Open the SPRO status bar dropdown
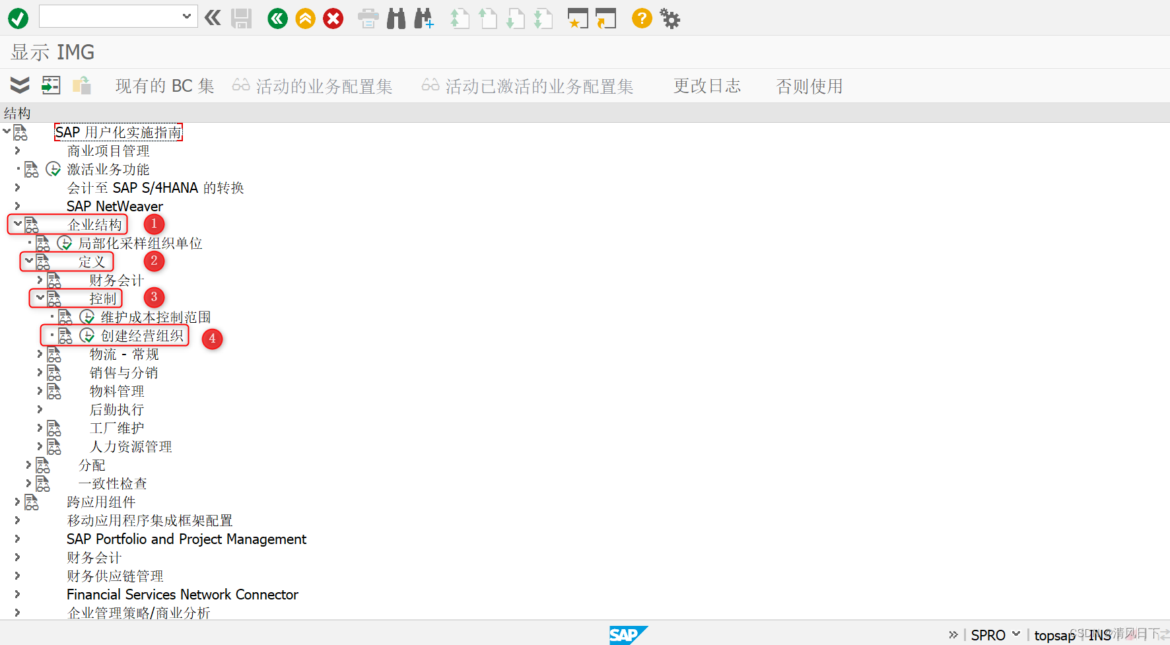 [x=1015, y=634]
